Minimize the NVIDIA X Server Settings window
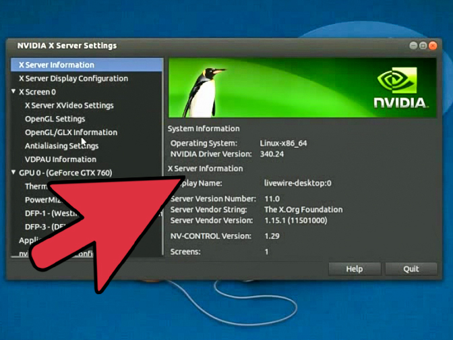Screen dimensions: 453x340 413,46
